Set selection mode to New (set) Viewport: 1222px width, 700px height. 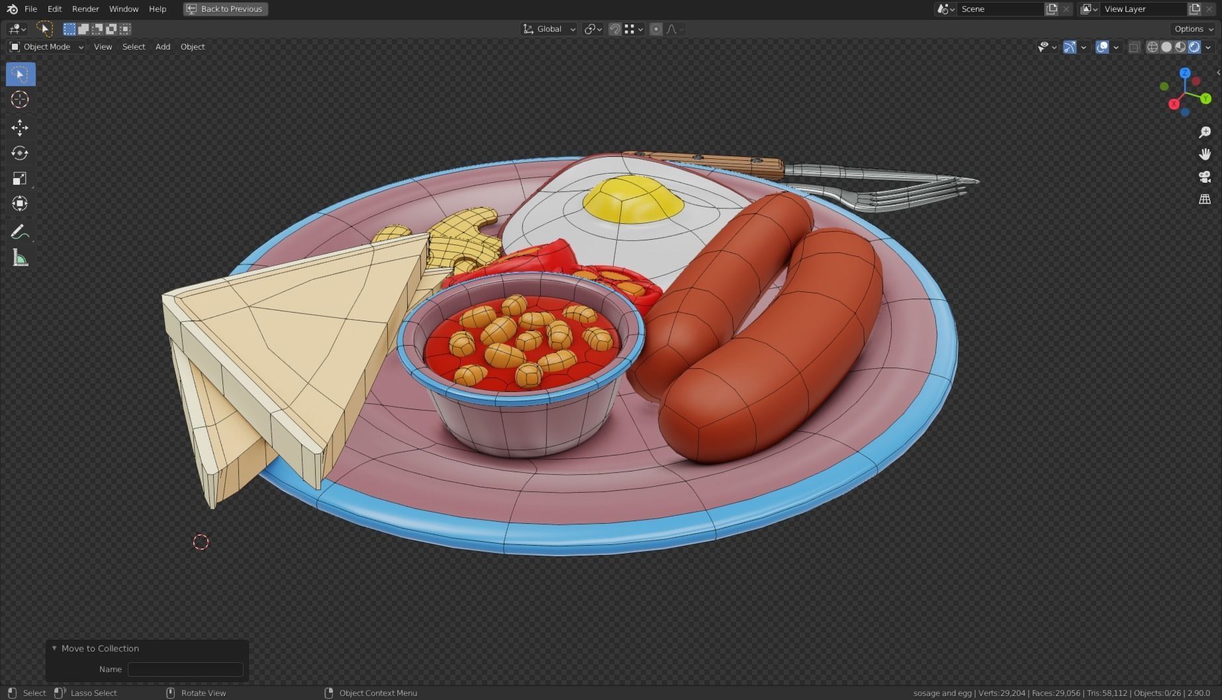pyautogui.click(x=70, y=29)
